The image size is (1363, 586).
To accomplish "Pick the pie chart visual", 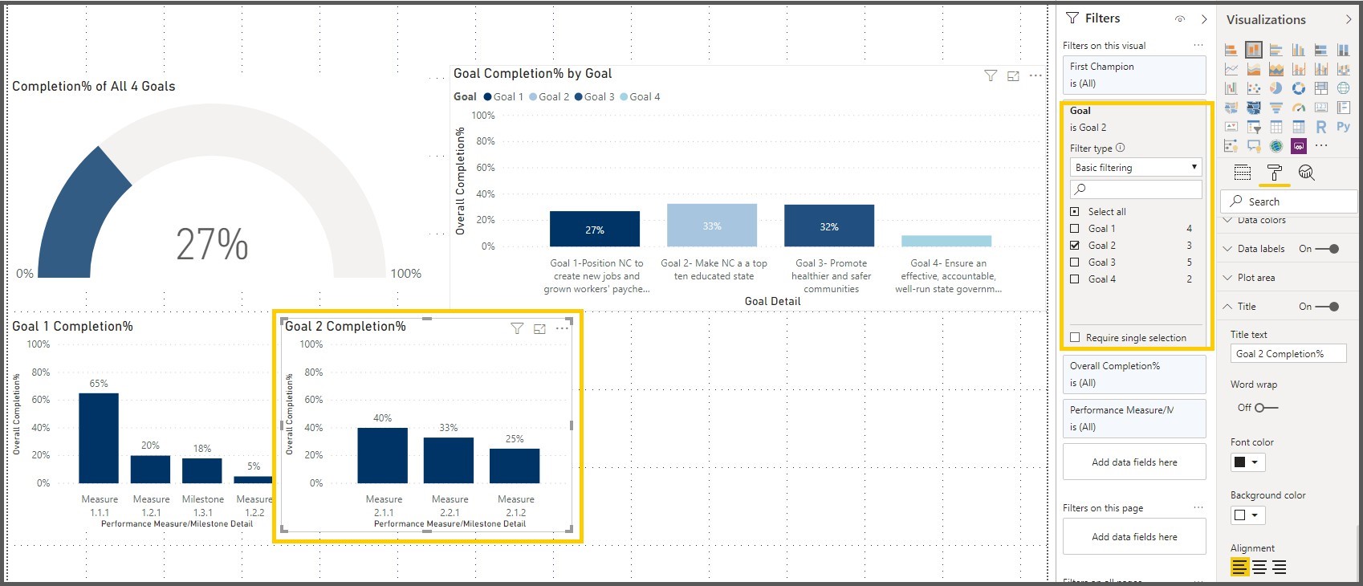I will click(1276, 88).
